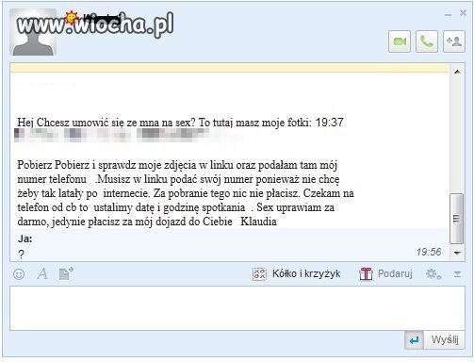Viewport: 474px width, 362px height.
Task: Open the emoticon picker
Action: [x=19, y=274]
